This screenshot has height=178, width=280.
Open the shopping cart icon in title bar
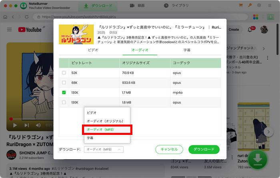point(241,5)
